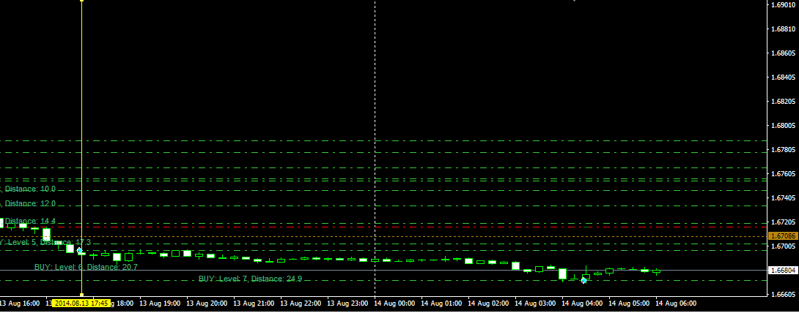Select the red horizontal line
Screen dimensions: 799x313
click(383, 227)
